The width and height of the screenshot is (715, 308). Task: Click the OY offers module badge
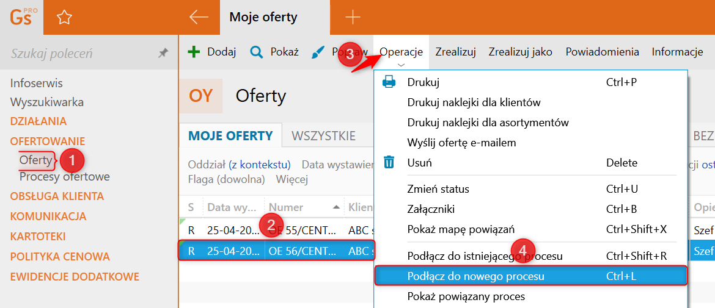(x=201, y=96)
